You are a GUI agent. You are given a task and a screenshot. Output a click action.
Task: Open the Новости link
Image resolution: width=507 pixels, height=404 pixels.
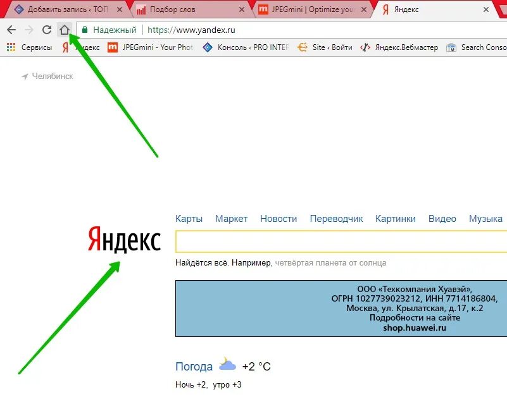(x=279, y=219)
